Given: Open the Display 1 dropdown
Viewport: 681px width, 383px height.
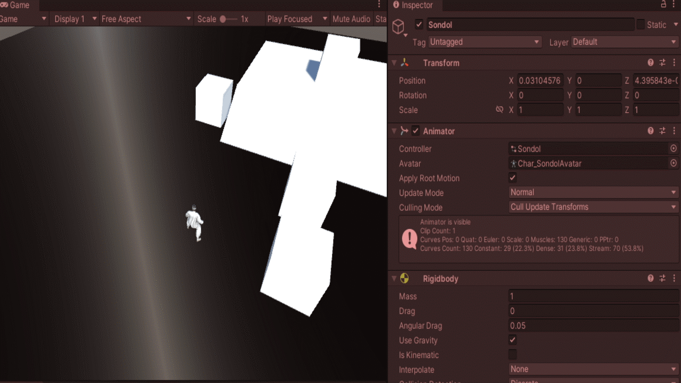Looking at the screenshot, I should (x=76, y=19).
